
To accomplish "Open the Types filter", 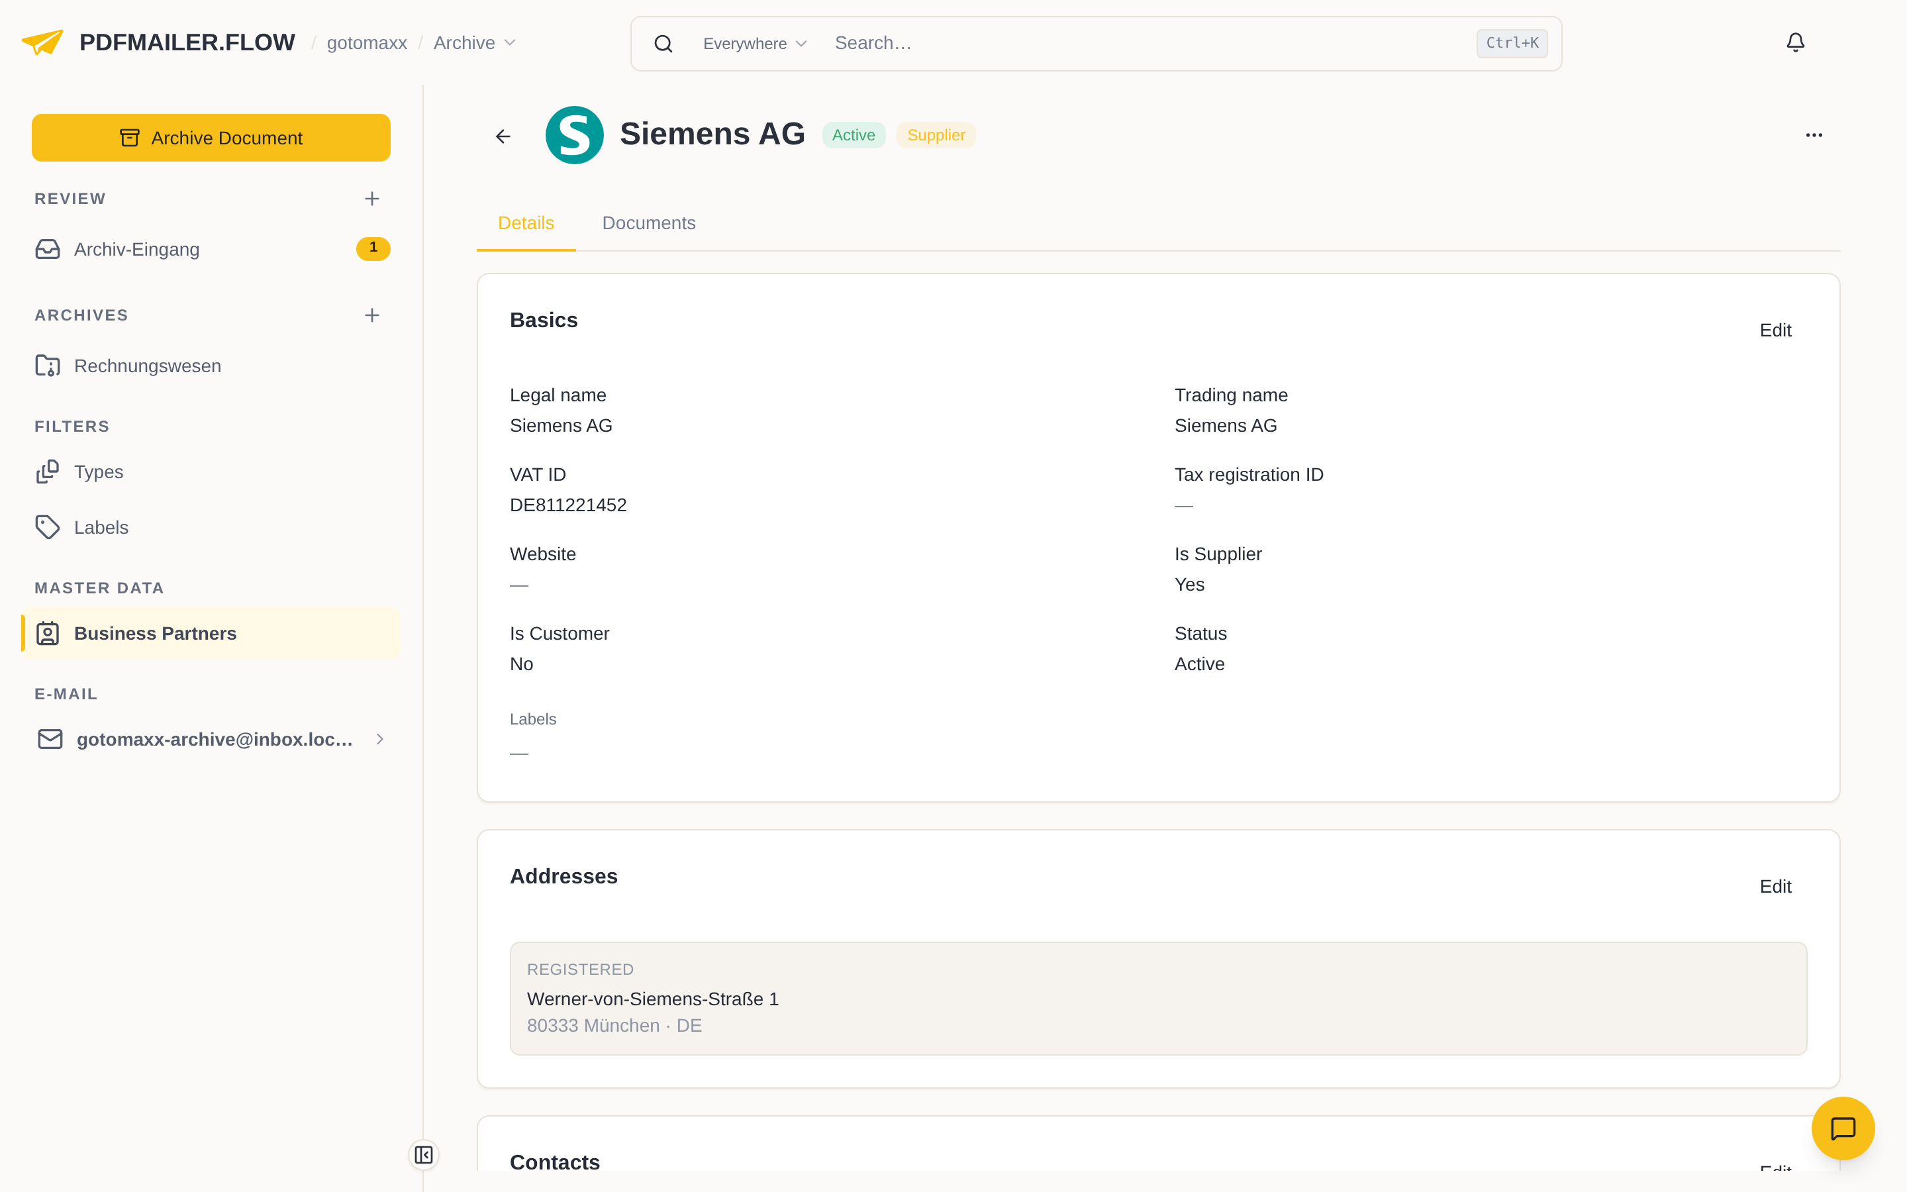I will (211, 472).
